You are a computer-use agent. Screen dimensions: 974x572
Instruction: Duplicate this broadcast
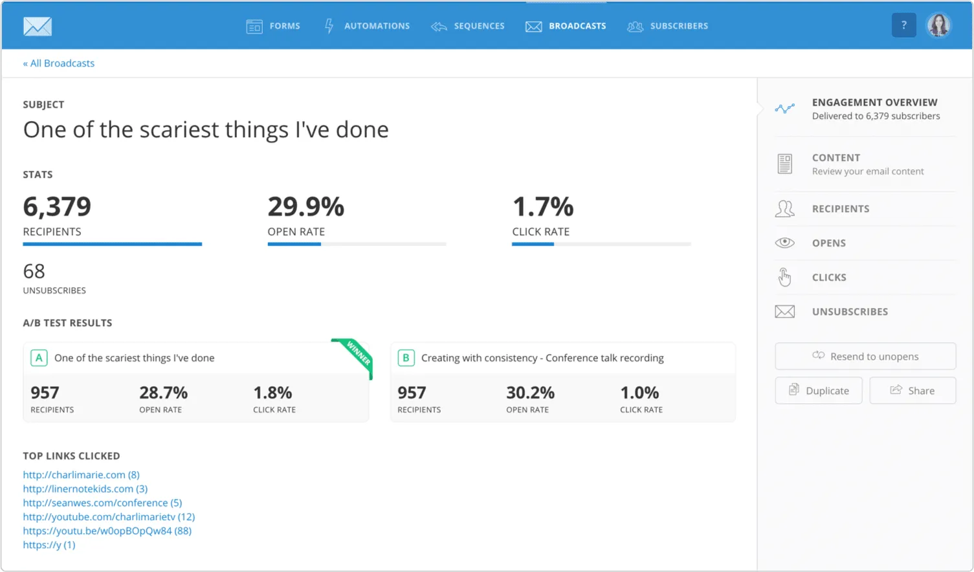818,391
